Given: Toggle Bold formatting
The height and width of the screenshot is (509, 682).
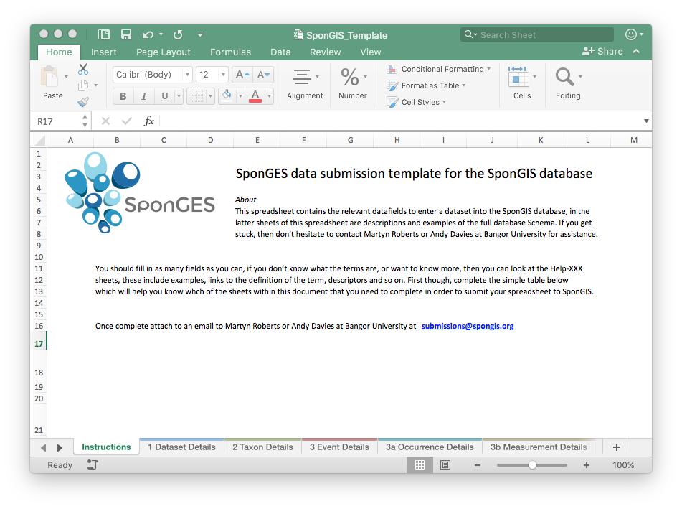Looking at the screenshot, I should tap(123, 96).
